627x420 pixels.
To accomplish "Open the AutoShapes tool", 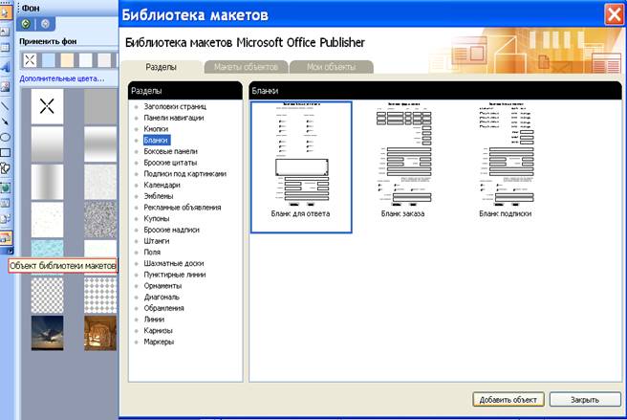I will (x=5, y=168).
